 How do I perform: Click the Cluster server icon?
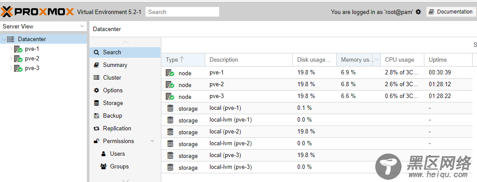point(96,77)
